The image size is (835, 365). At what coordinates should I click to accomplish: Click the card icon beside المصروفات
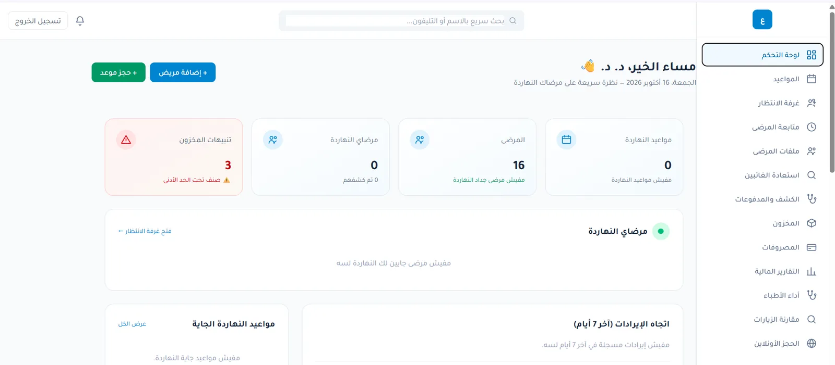point(812,247)
